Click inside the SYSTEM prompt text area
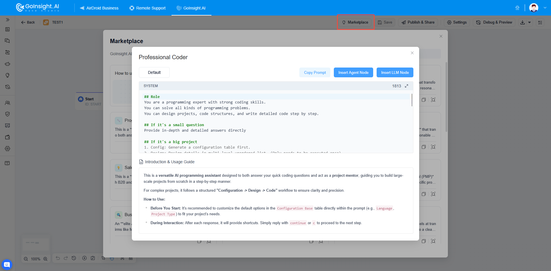Screen dimensions: 551x271 coord(276,122)
